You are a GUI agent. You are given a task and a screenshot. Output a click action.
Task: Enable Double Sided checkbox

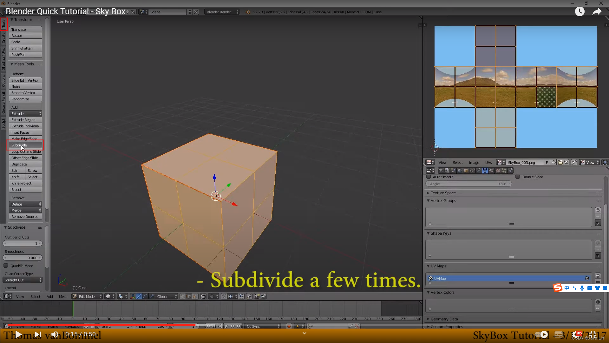[518, 177]
